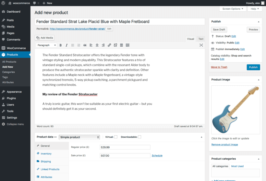Screen dimensions: 266x181
Task: Apply blockquote formatting
Action: click(x=85, y=45)
